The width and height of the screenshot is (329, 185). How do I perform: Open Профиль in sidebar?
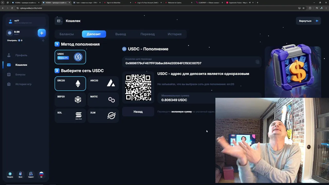pyautogui.click(x=21, y=55)
